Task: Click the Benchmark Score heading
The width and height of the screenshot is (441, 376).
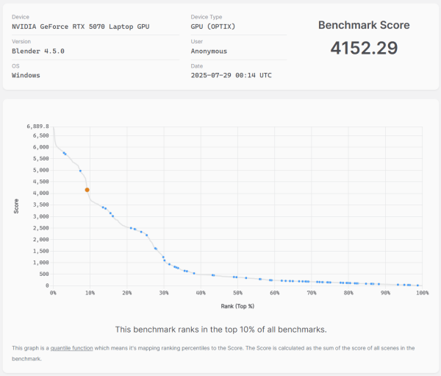Action: pos(364,25)
